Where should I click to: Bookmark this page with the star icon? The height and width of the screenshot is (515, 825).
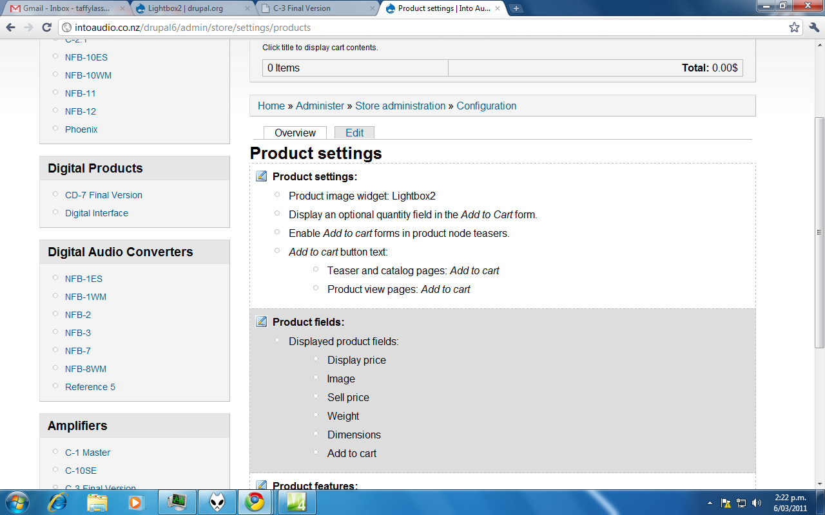pos(794,28)
